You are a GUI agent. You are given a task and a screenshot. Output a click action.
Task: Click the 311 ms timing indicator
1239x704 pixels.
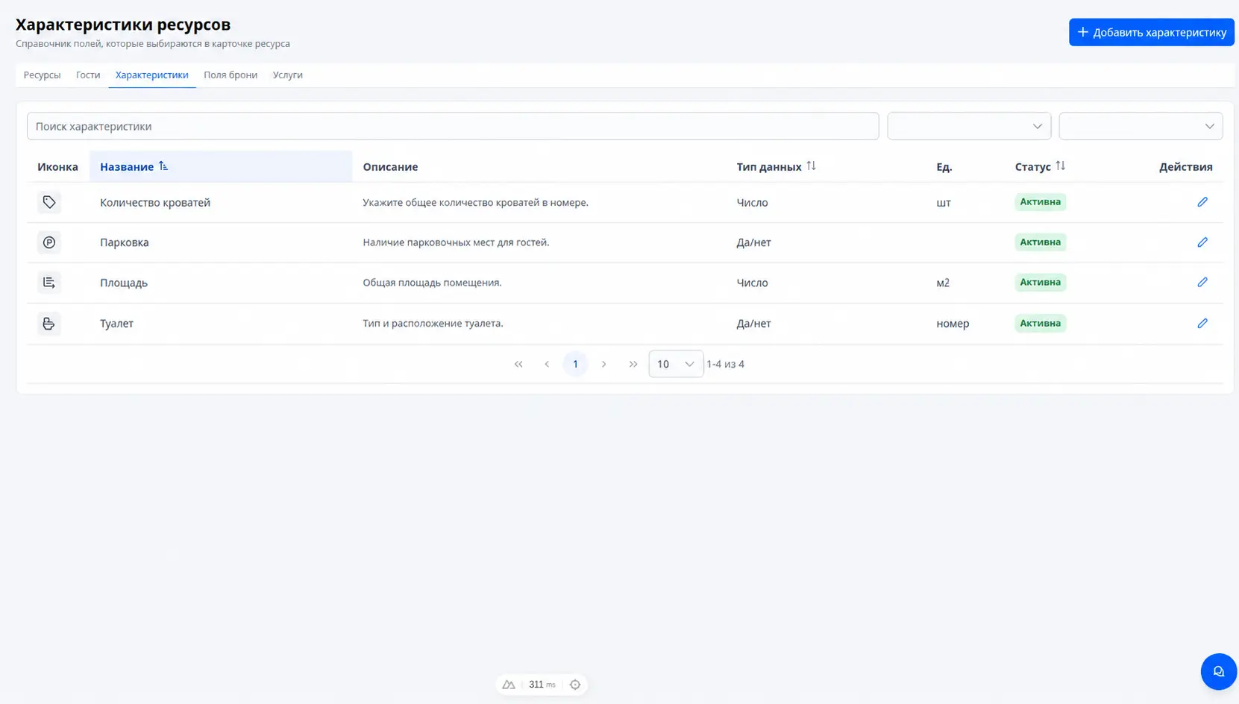pos(542,685)
